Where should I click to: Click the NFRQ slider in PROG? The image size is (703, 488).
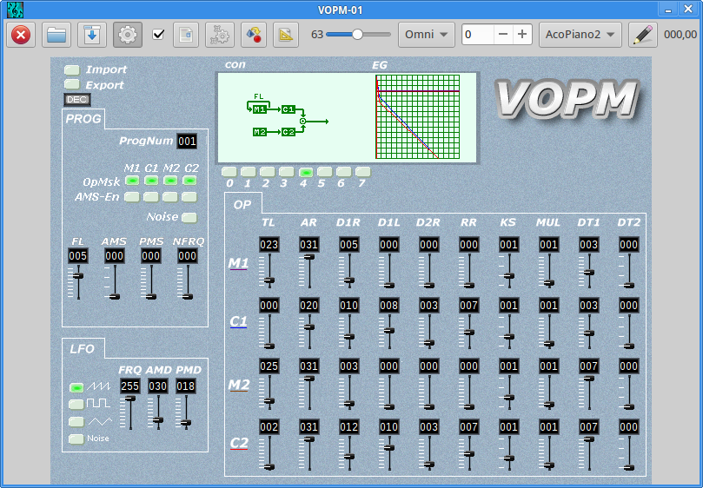click(187, 283)
